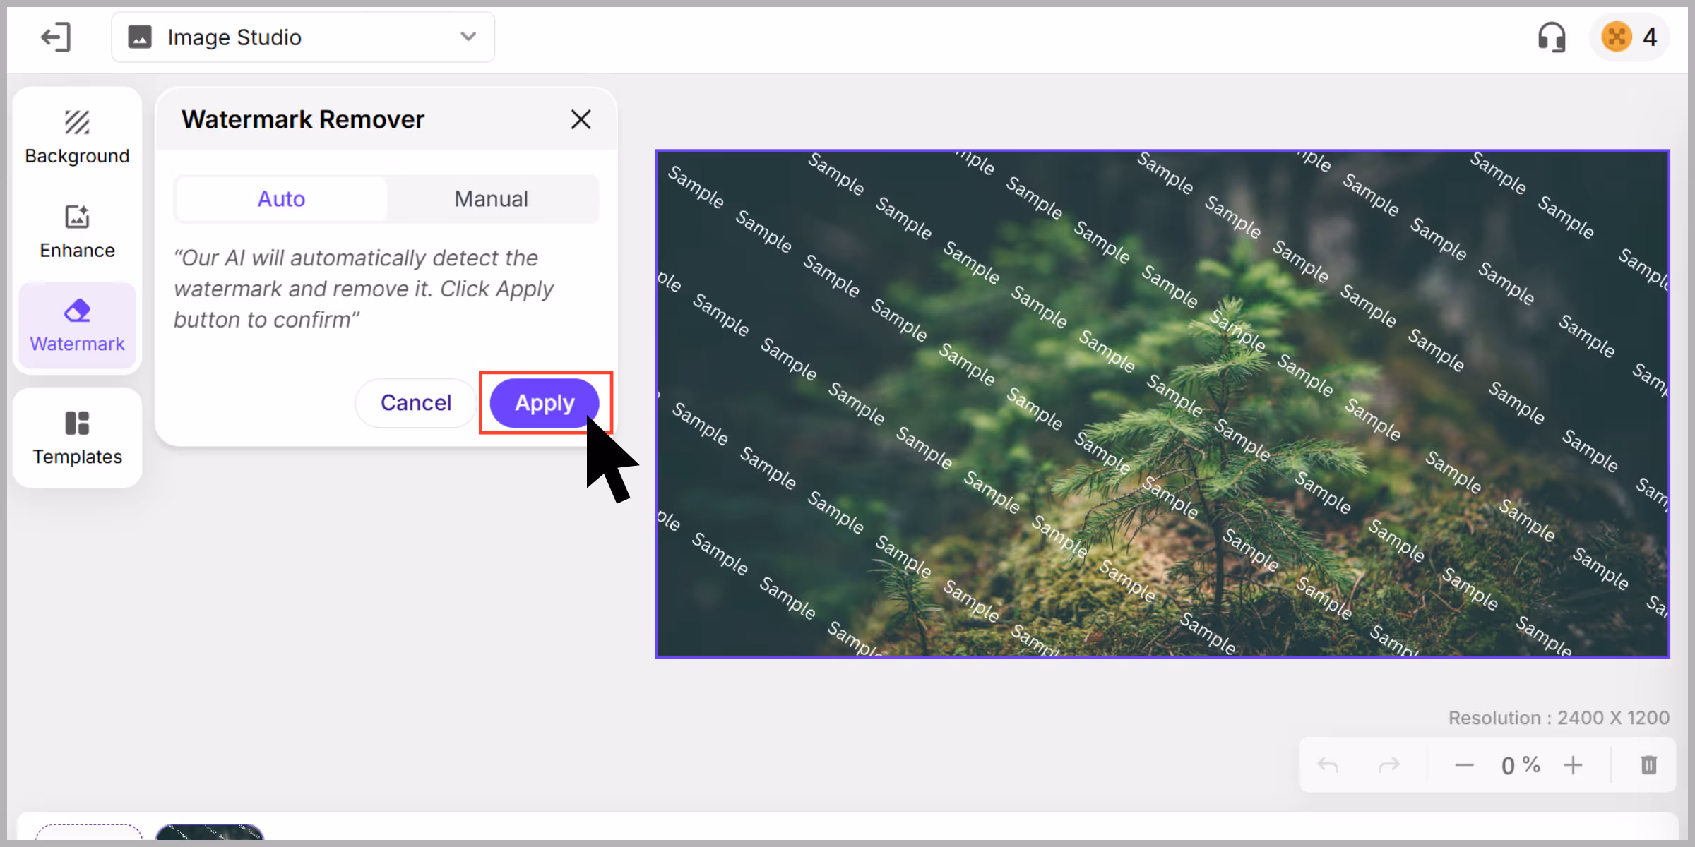Select the watermarked forest image canvas
This screenshot has height=847, width=1695.
(1162, 404)
